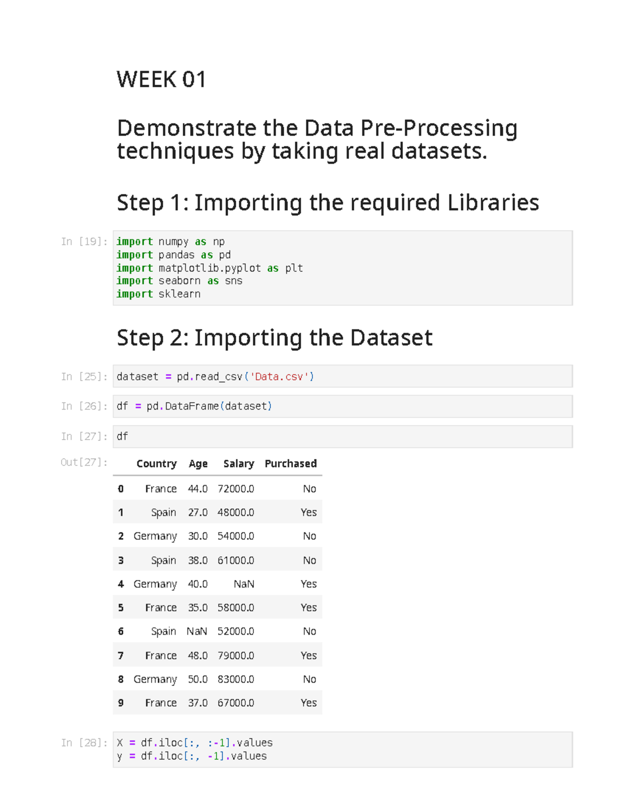The height and width of the screenshot is (812, 627).
Task: Select the read_csv code cell
Action: pos(343,376)
